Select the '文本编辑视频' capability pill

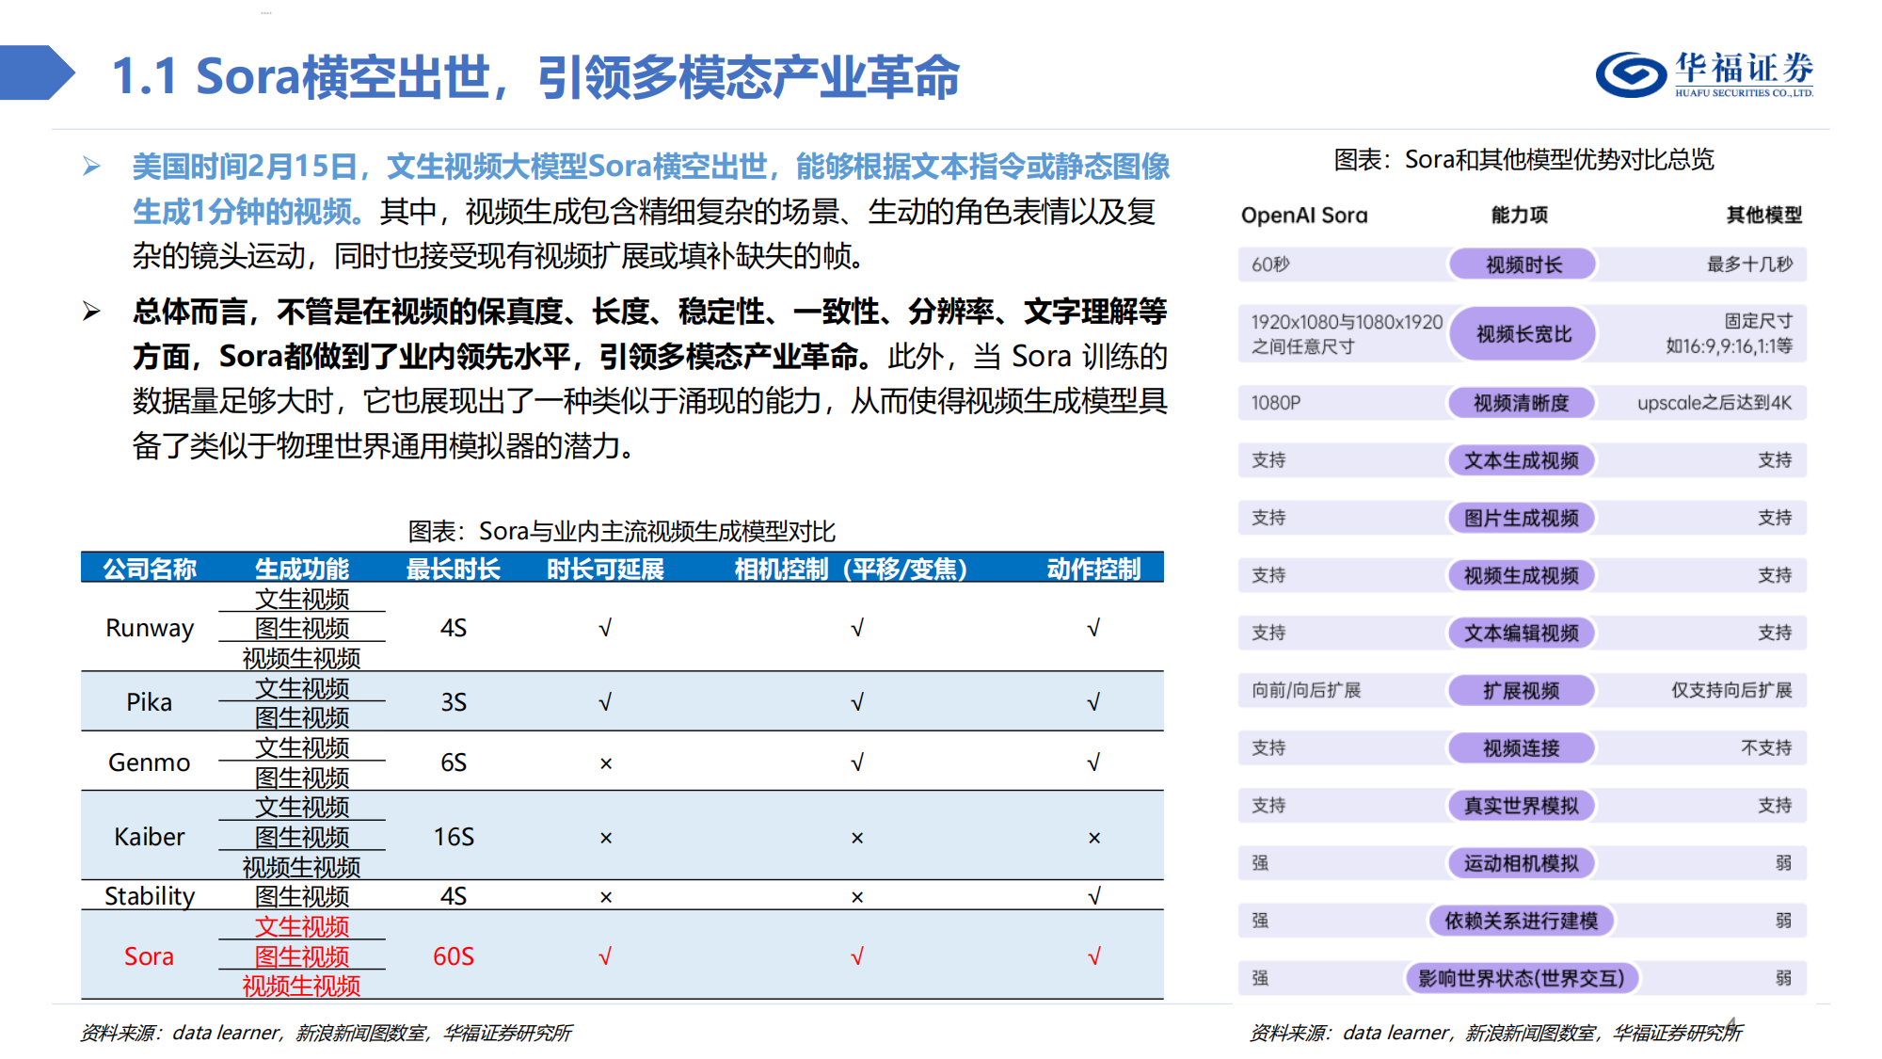pyautogui.click(x=1522, y=633)
